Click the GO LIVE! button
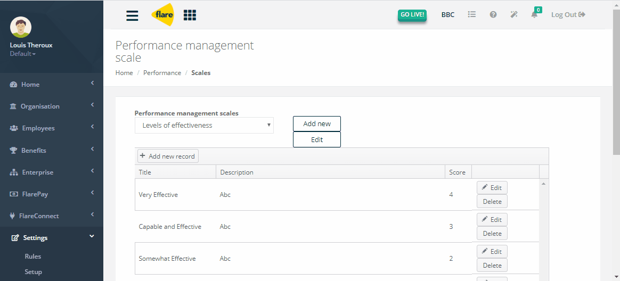The image size is (620, 281). (412, 15)
